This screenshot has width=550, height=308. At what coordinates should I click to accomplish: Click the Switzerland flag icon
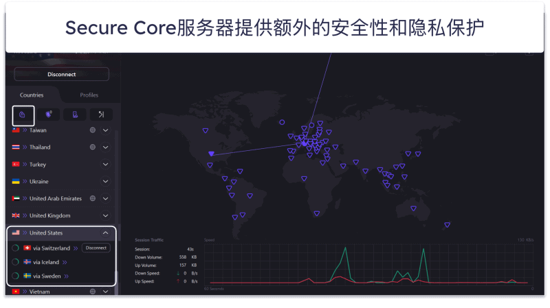(x=27, y=248)
